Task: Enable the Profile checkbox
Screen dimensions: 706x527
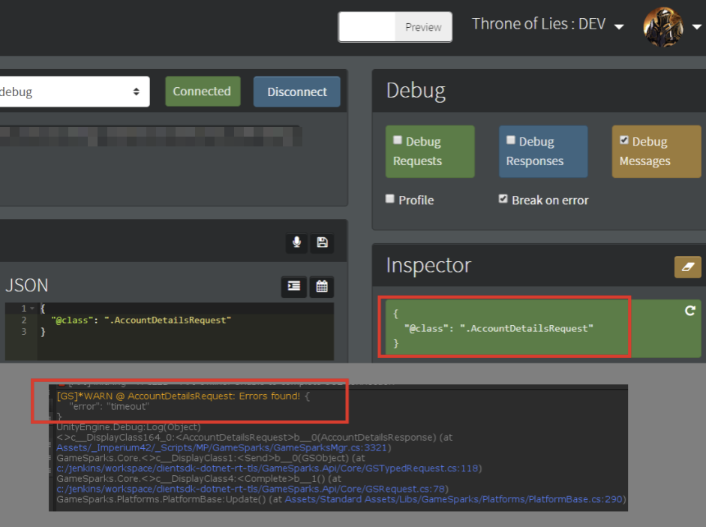Action: pyautogui.click(x=390, y=199)
